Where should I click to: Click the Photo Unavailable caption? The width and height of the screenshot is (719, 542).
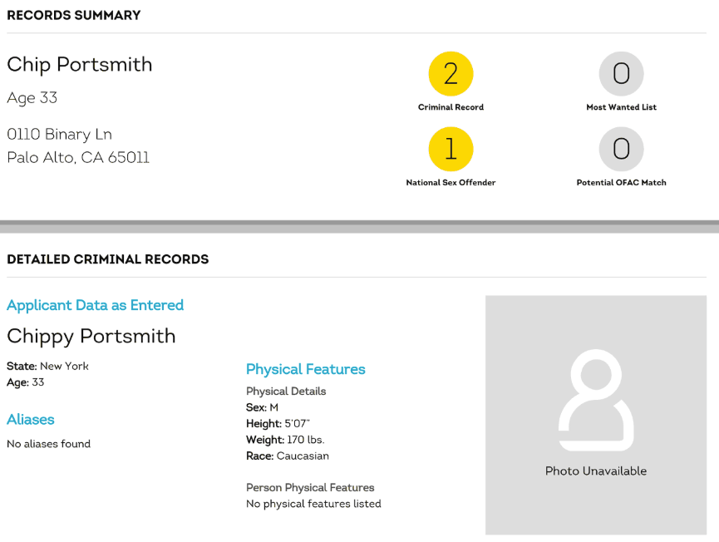(596, 471)
